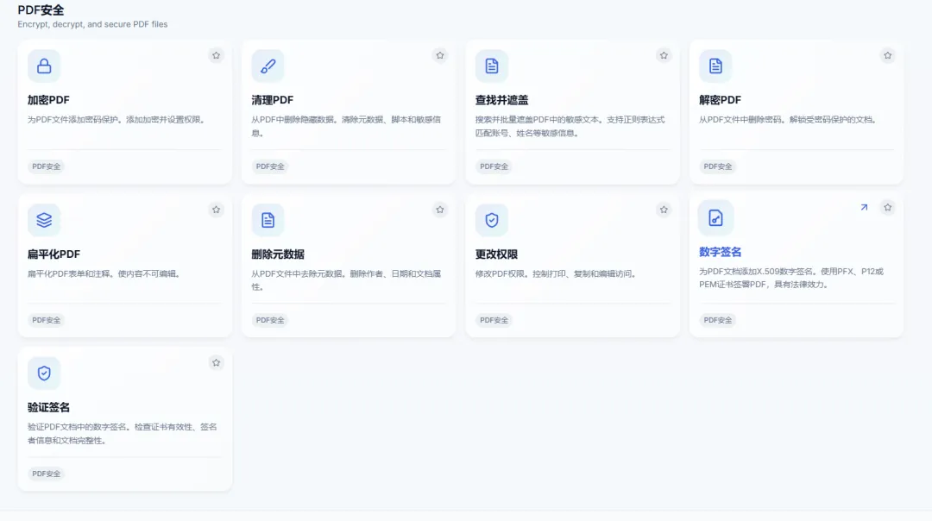Click the PDF安全 section heading
Viewport: 932px width, 521px height.
point(41,10)
